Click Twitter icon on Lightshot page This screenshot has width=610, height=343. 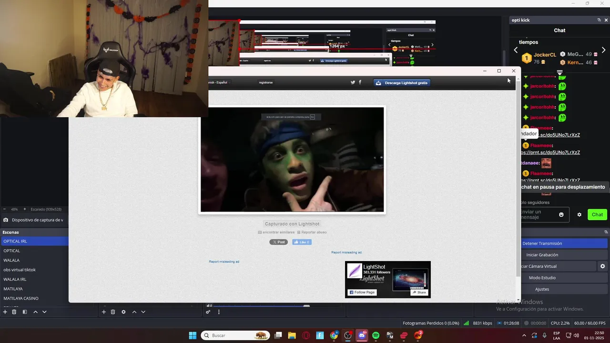(x=353, y=82)
